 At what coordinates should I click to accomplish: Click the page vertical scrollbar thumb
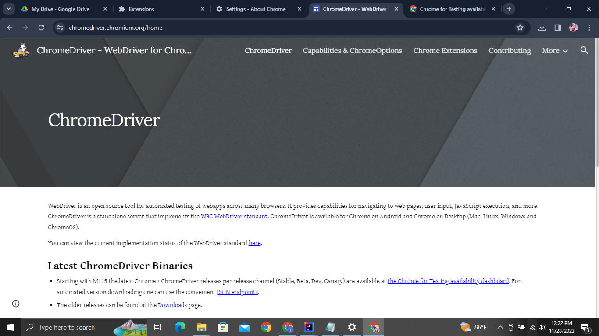pos(596,103)
